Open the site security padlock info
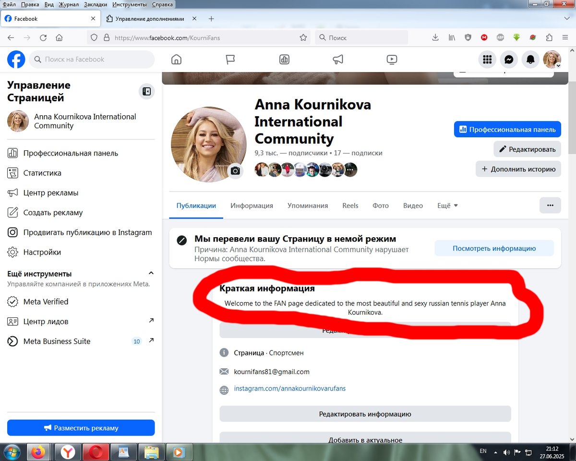Viewport: 576px width, 461px height. point(107,37)
